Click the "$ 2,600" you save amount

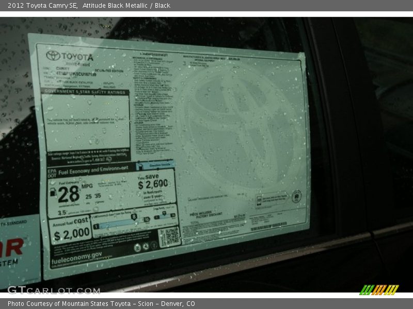153,184
